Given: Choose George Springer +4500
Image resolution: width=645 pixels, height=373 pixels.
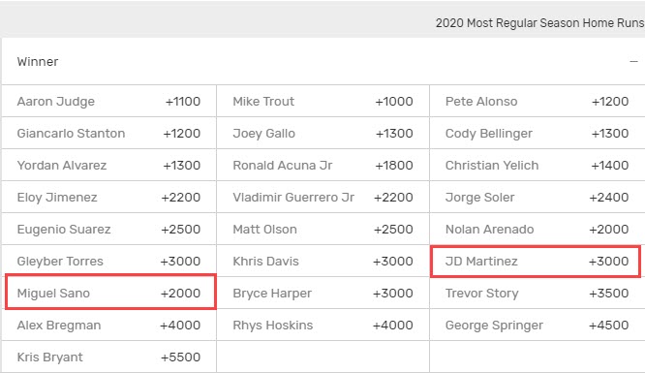Looking at the screenshot, I should [x=537, y=326].
